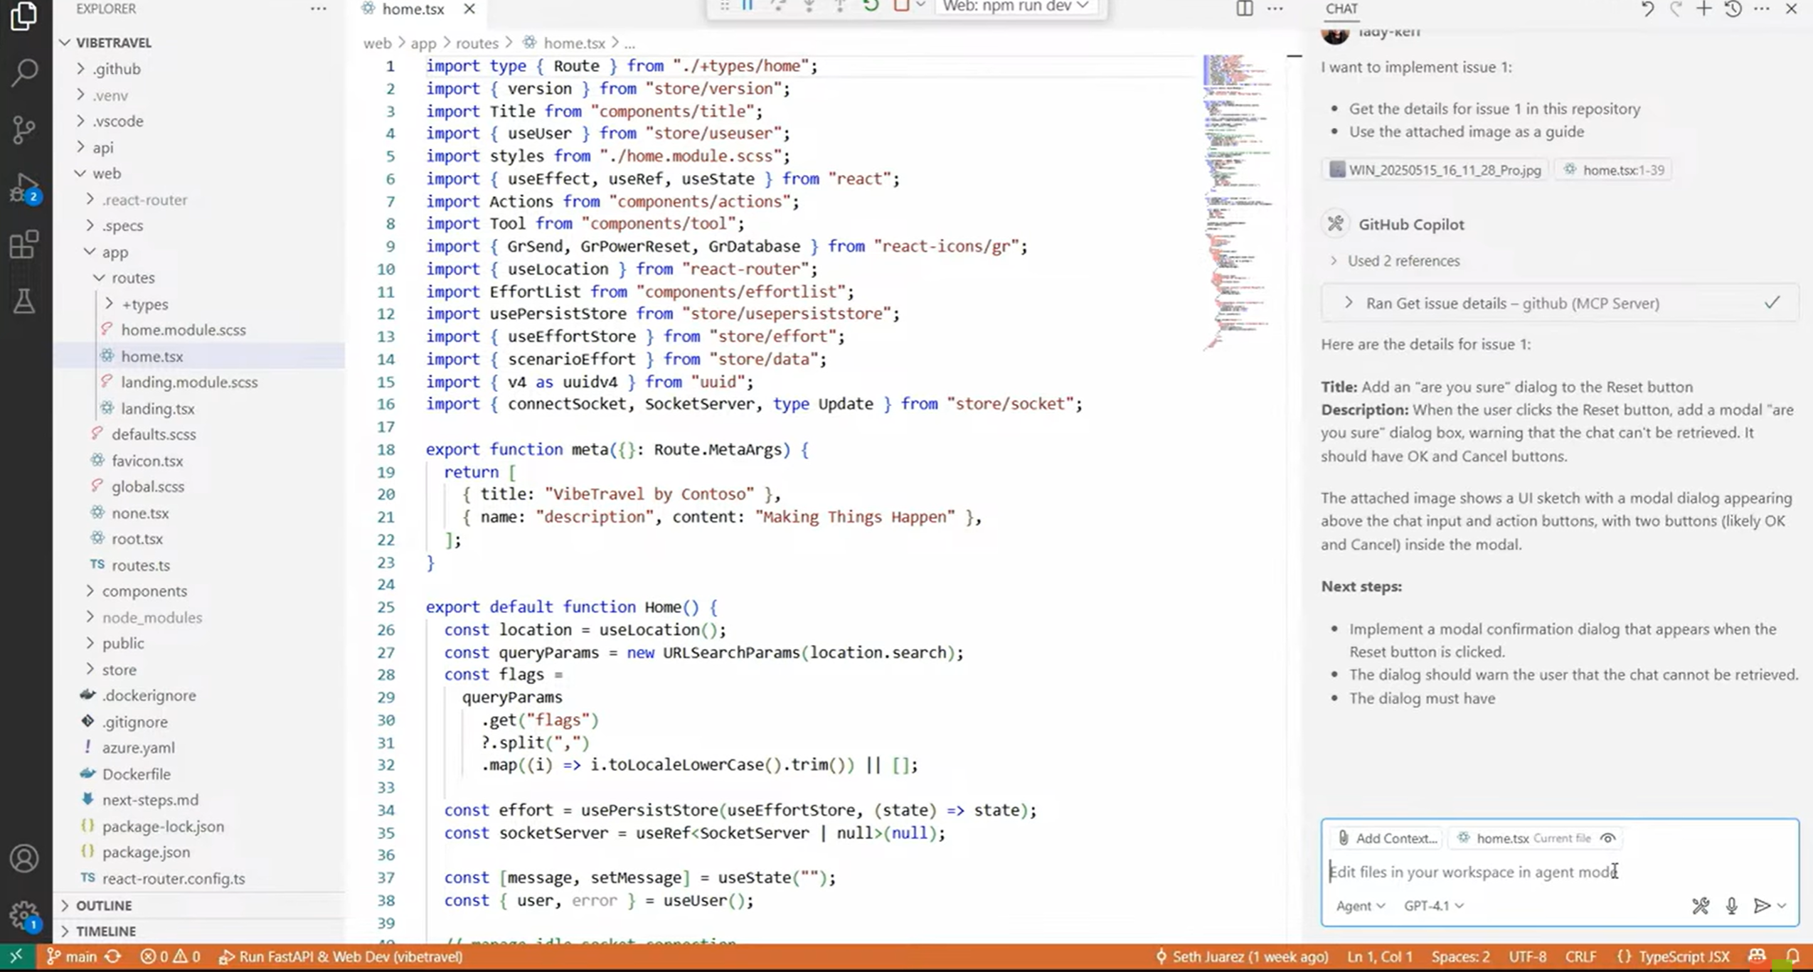Open the Search view in activity bar

pos(24,72)
